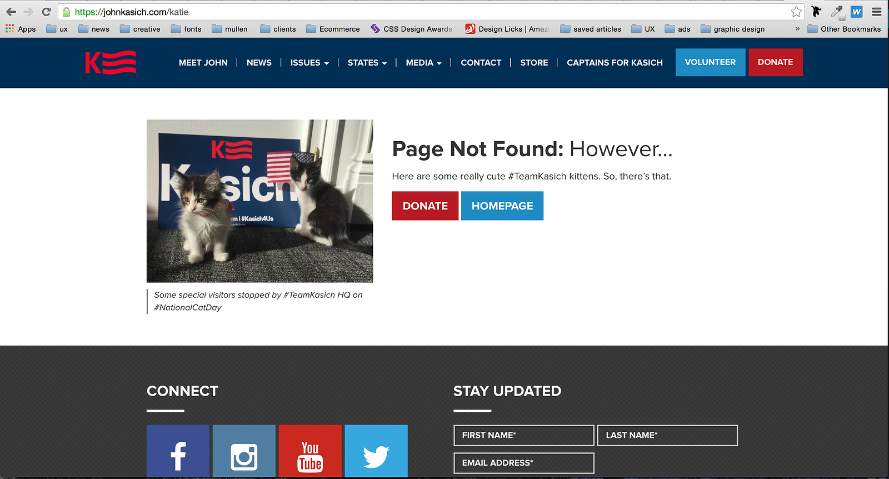Reload the page with the refresh icon
Screen dimensions: 889x479
point(47,12)
